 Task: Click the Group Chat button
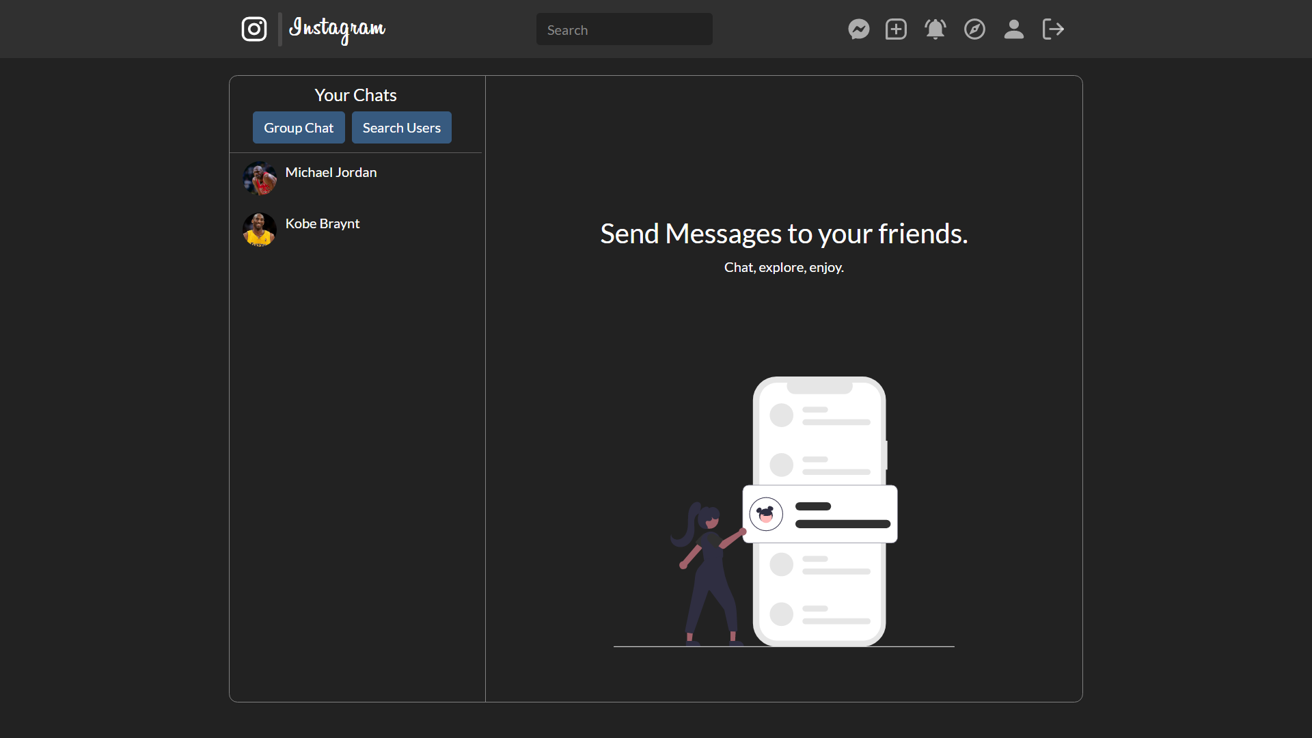point(299,128)
